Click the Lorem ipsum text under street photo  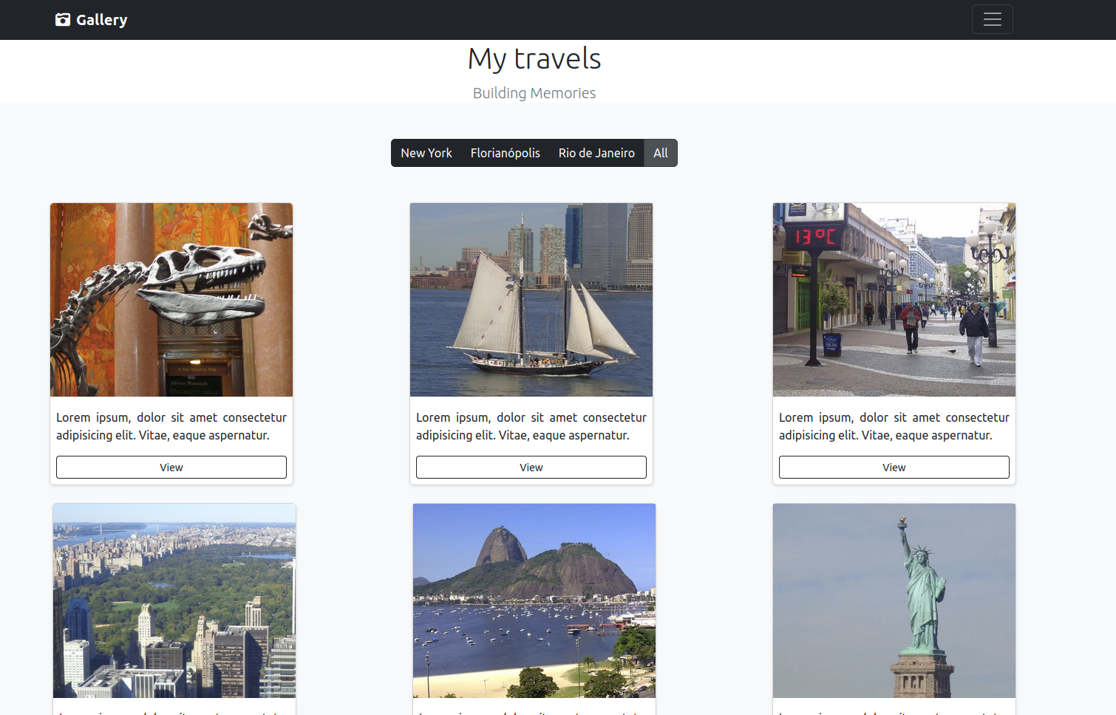tap(894, 426)
